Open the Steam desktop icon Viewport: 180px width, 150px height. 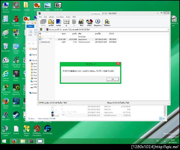(16, 116)
